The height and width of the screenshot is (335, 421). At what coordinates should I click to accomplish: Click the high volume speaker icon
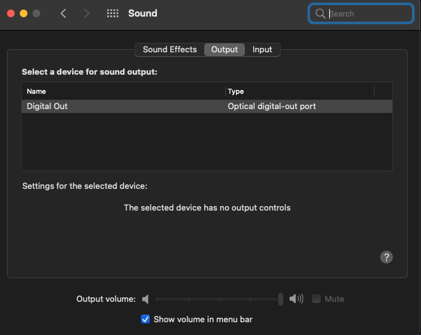coord(296,299)
